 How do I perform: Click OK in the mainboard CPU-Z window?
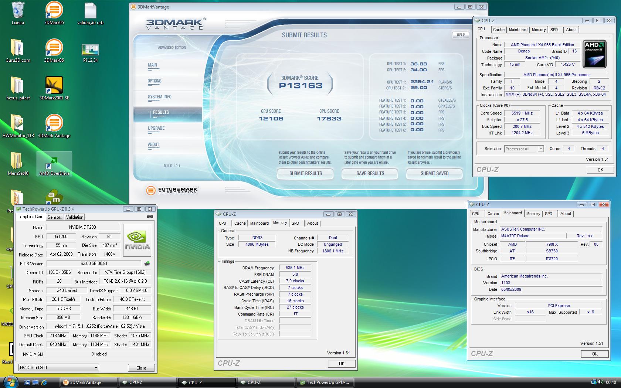(595, 354)
